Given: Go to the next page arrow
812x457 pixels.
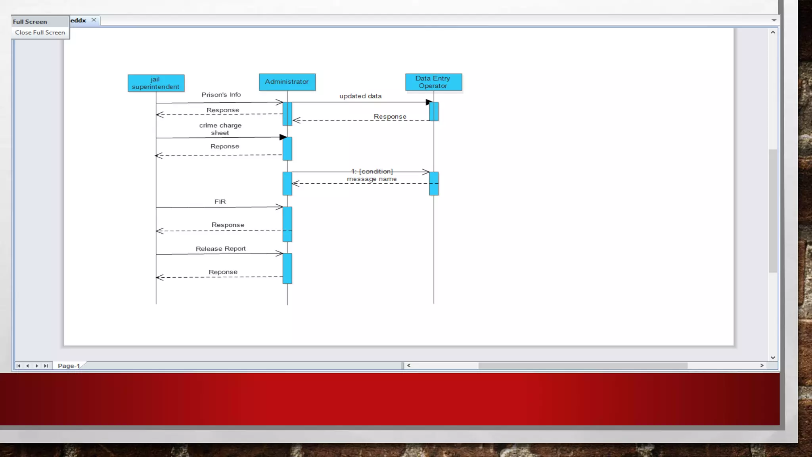Looking at the screenshot, I should tap(37, 366).
